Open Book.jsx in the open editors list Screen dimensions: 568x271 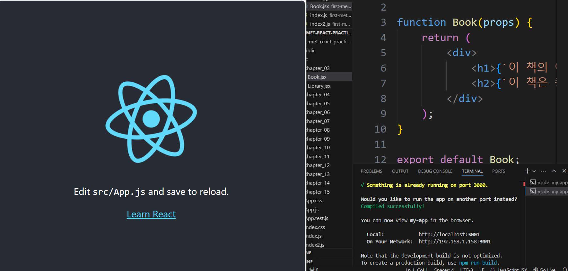click(329, 6)
